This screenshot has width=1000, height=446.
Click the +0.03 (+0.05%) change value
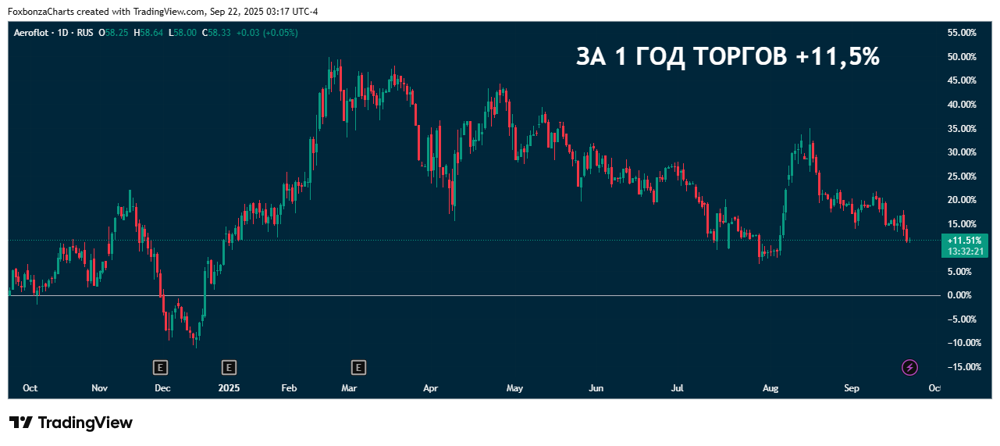267,33
